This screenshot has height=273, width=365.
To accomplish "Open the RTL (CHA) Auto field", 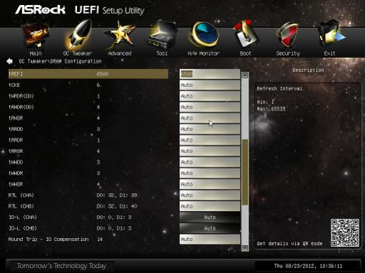I will point(210,195).
